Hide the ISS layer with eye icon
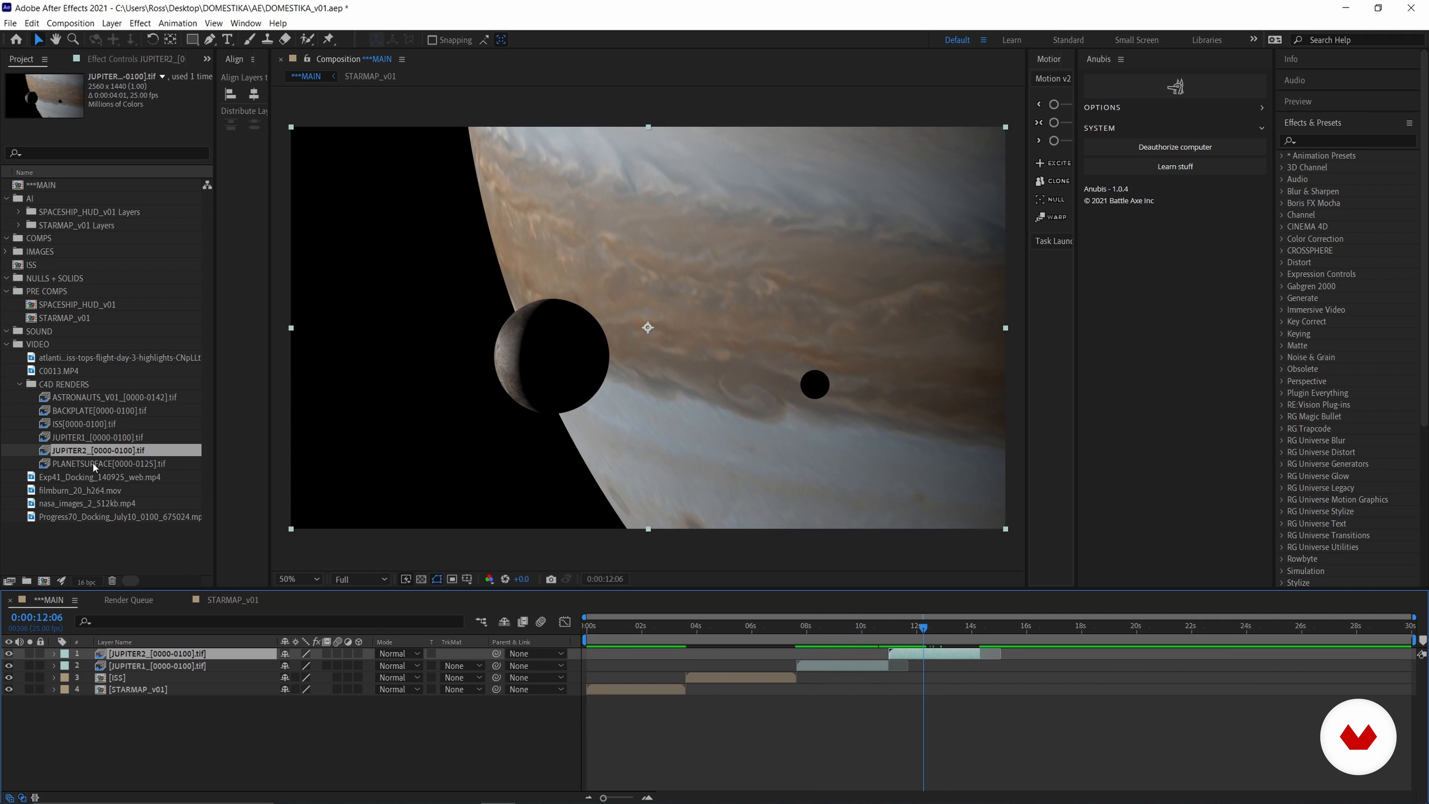The image size is (1429, 804). [x=9, y=677]
